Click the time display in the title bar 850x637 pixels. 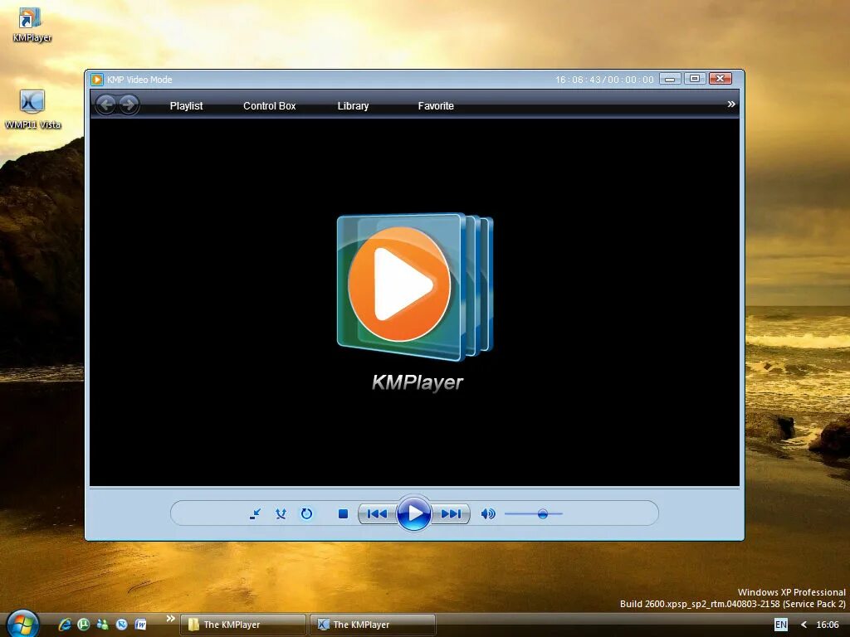click(604, 80)
